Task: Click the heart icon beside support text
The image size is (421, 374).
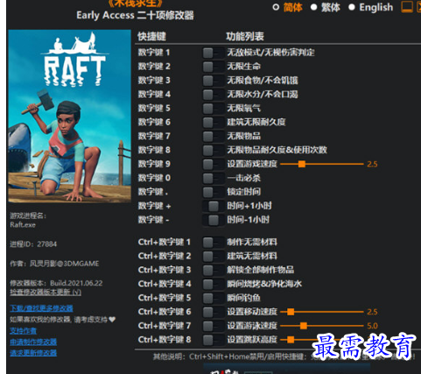Action: coord(112,320)
